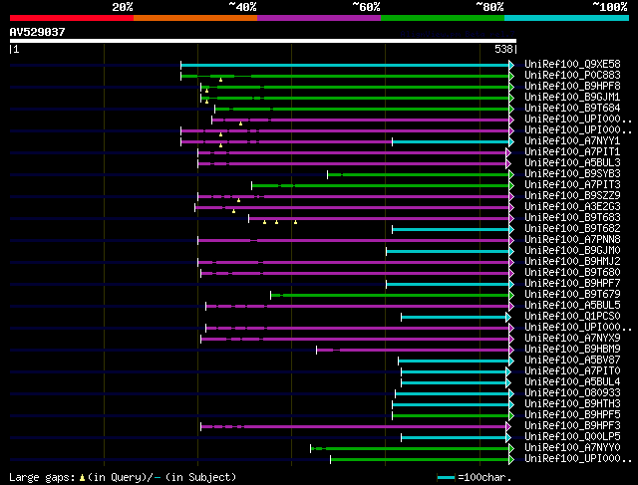The image size is (638, 485).
Task: Click the yellow gap marker under the B9HPF8 bar
Action: (x=206, y=91)
